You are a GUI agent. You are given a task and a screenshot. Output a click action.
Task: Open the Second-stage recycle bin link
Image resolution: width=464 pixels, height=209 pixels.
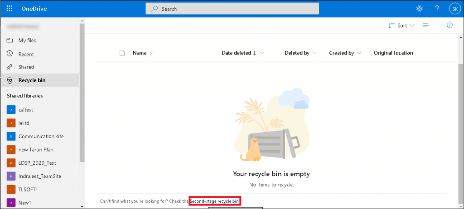pos(214,201)
